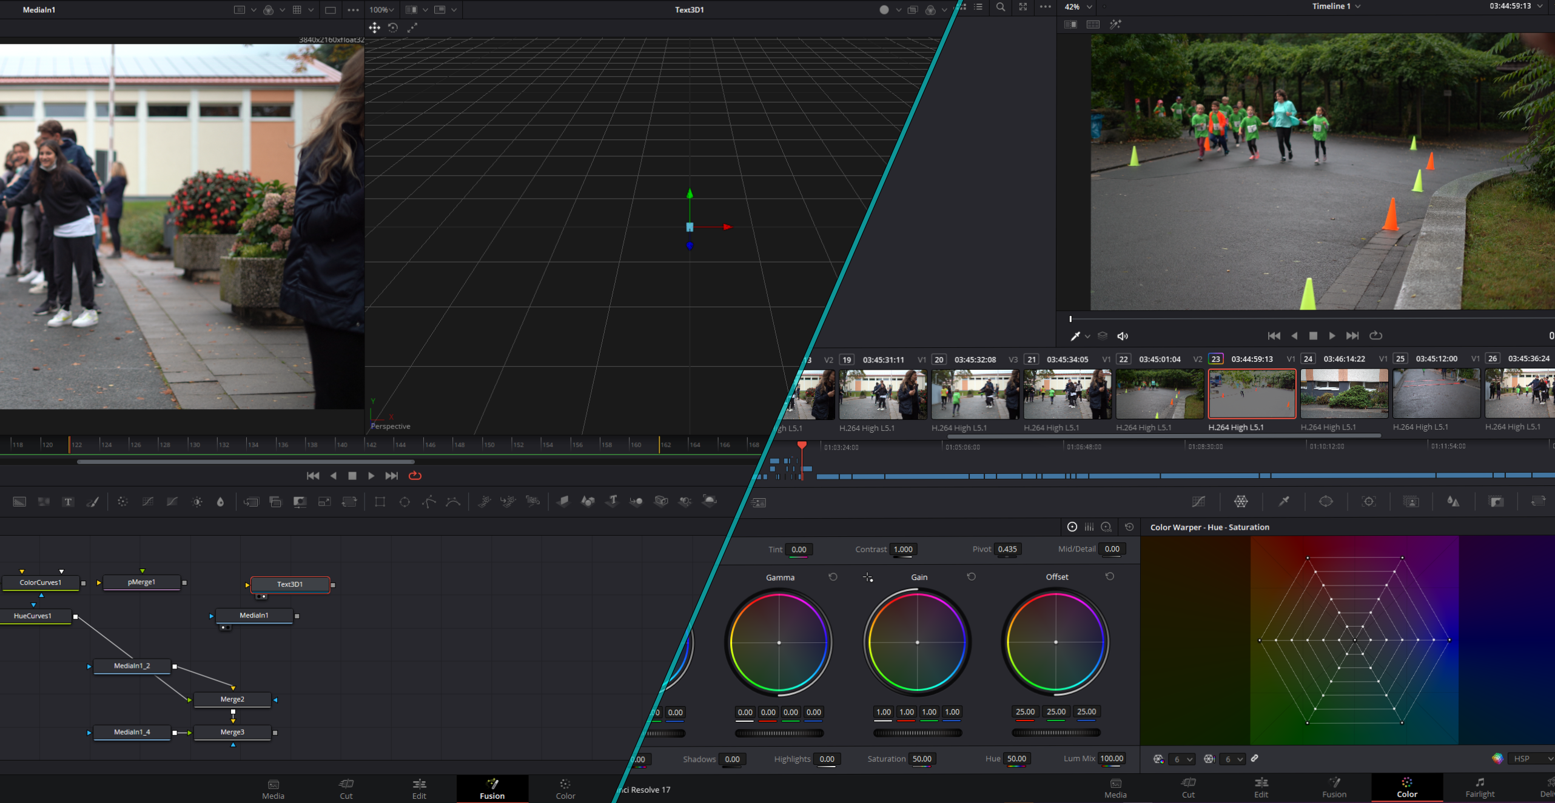Reset the Gain color wheel
1555x803 pixels.
click(x=972, y=576)
